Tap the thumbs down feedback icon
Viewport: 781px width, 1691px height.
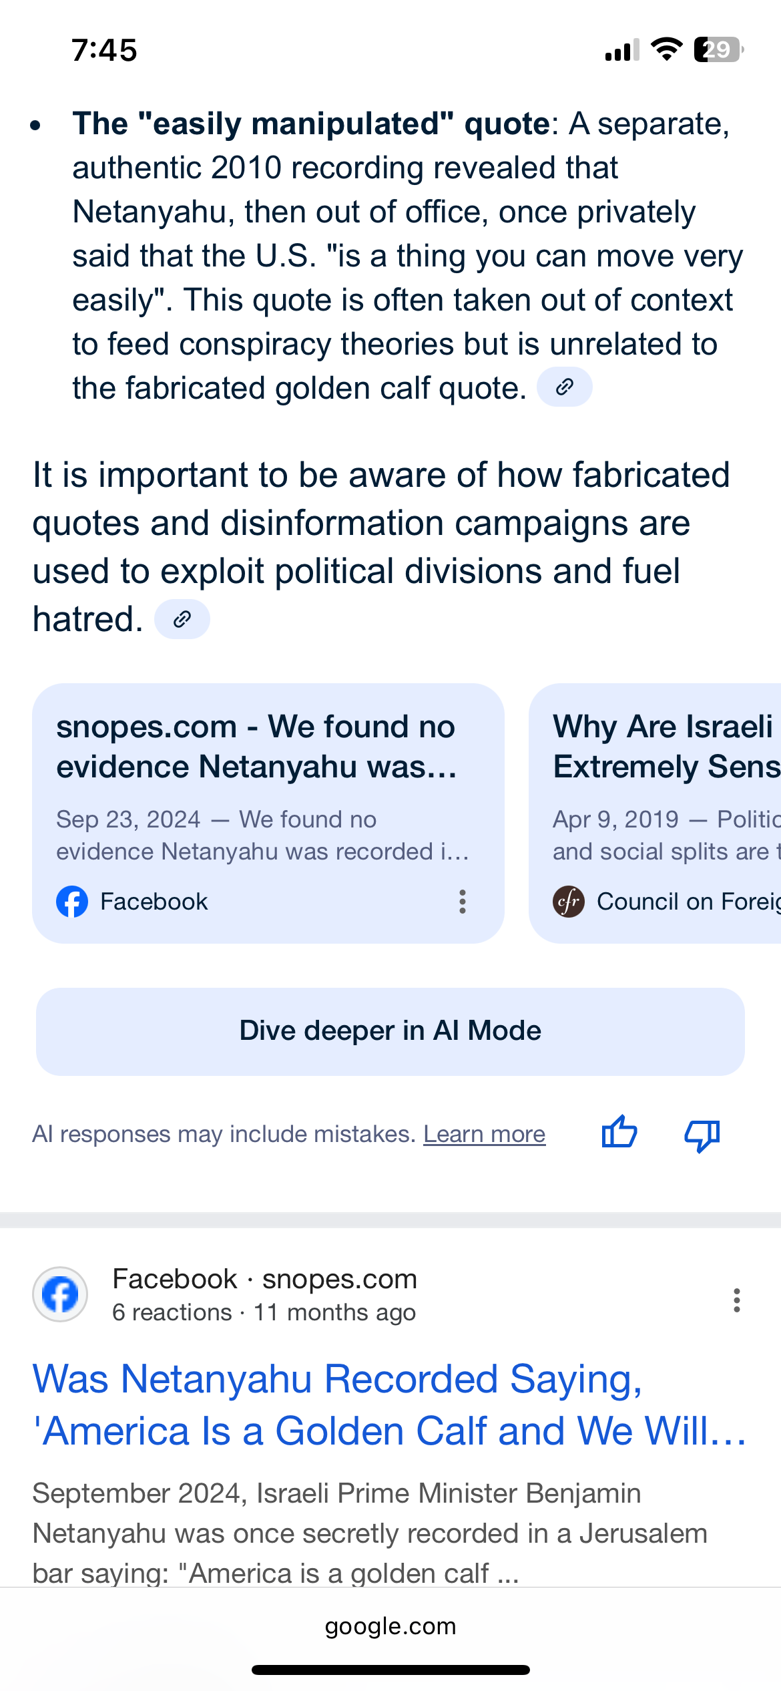702,1134
